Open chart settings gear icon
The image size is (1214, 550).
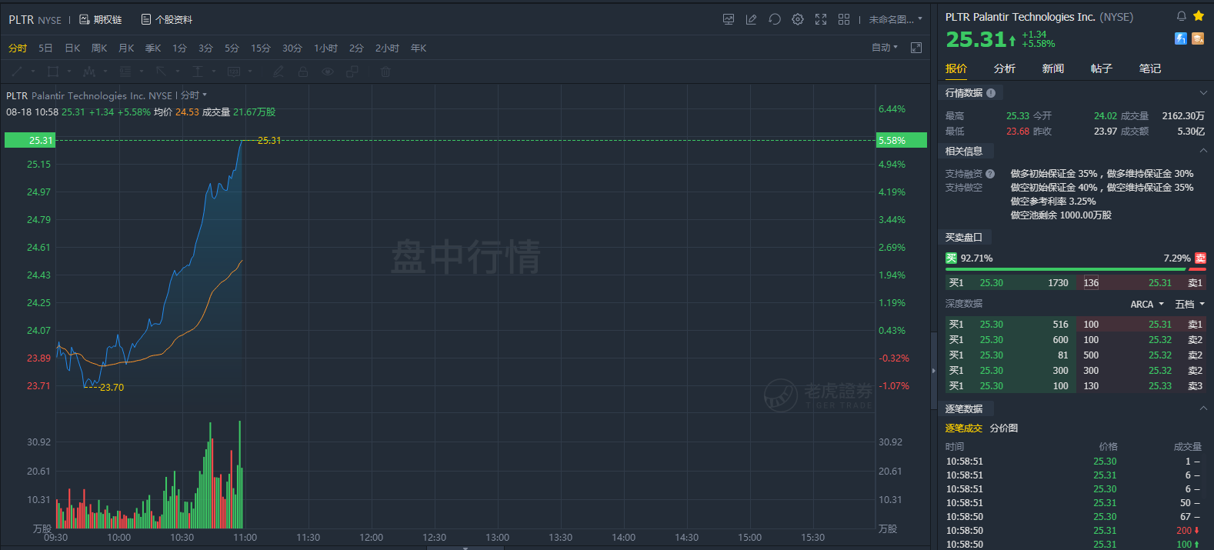(x=798, y=19)
